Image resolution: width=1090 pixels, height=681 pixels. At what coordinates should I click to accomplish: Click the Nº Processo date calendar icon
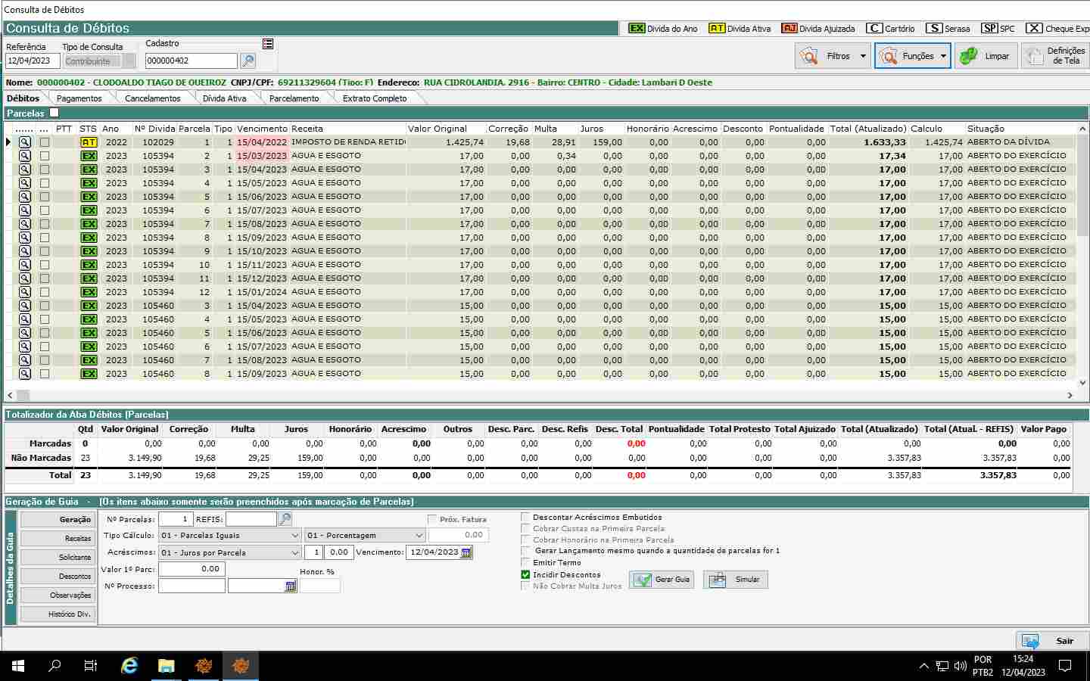291,586
